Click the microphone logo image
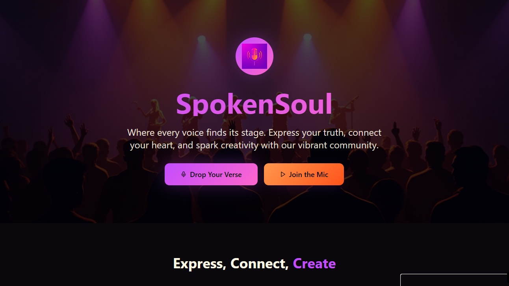Viewport: 509px width, 286px height. click(254, 56)
